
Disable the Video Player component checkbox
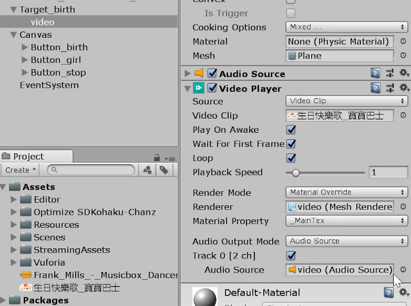212,88
